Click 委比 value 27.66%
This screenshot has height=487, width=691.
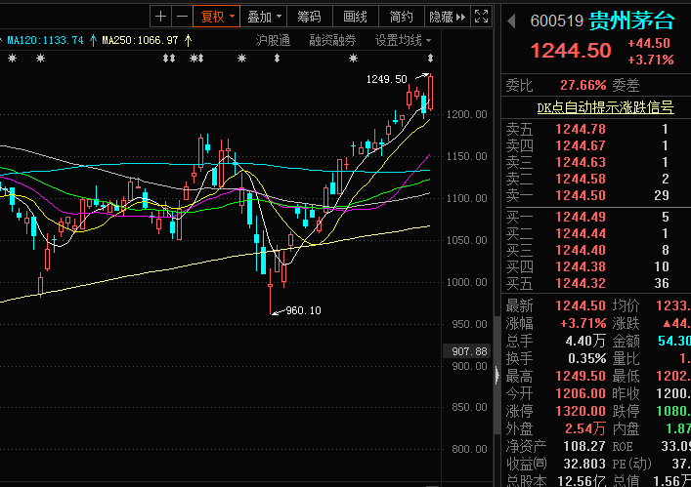583,85
